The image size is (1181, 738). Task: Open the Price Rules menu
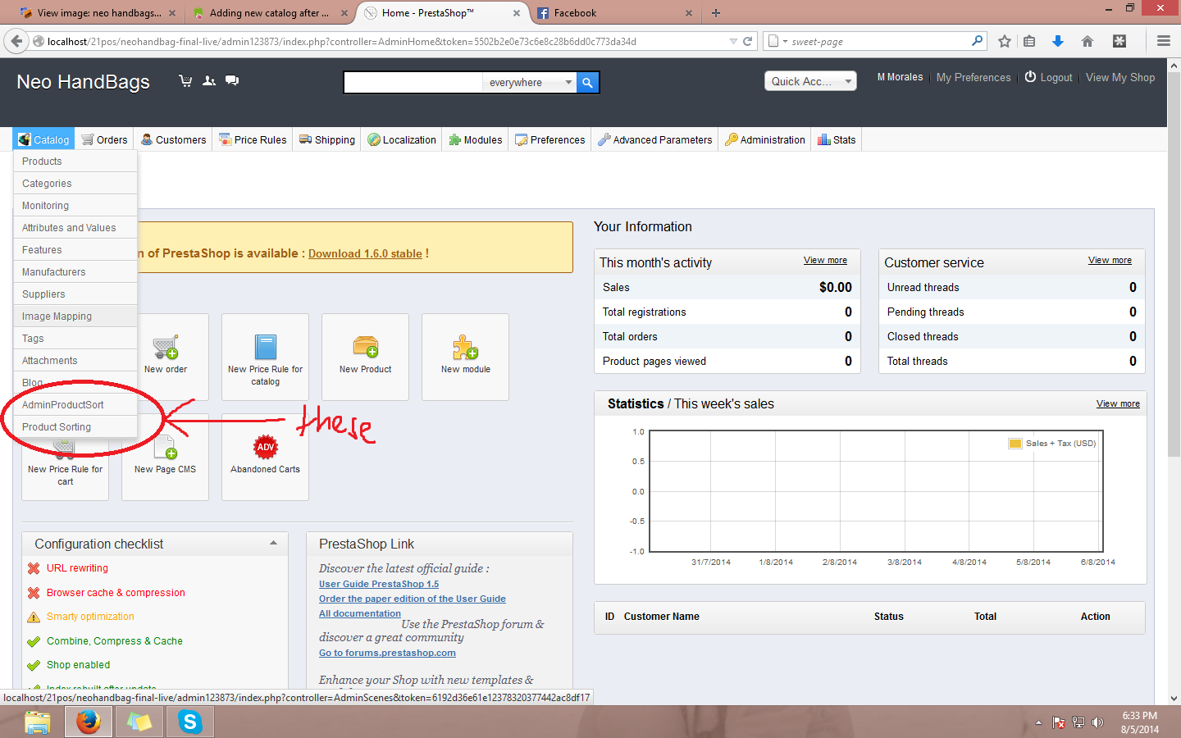[x=253, y=139]
